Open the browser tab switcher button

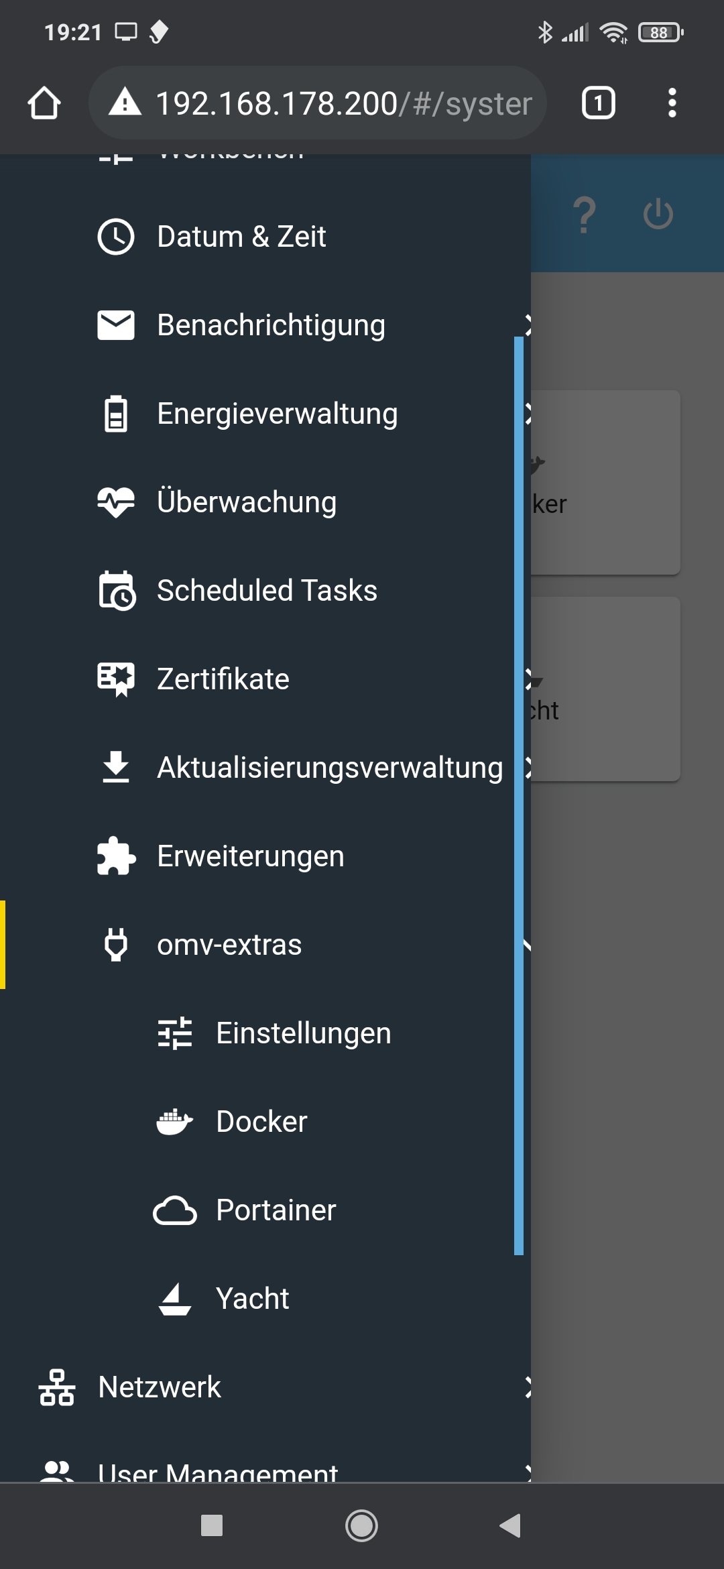[599, 103]
